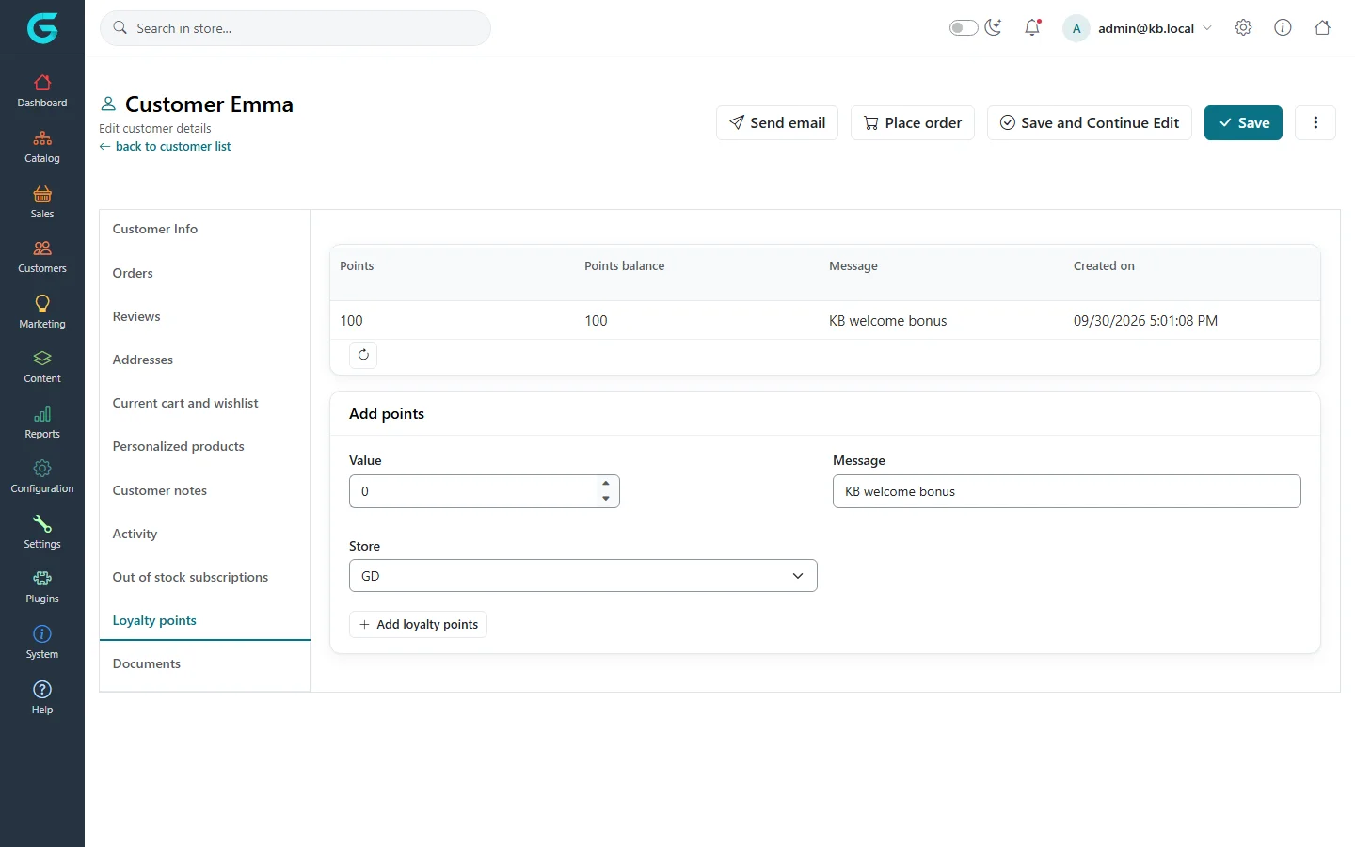The image size is (1355, 847).
Task: Open the Reports chart section
Action: click(x=42, y=423)
